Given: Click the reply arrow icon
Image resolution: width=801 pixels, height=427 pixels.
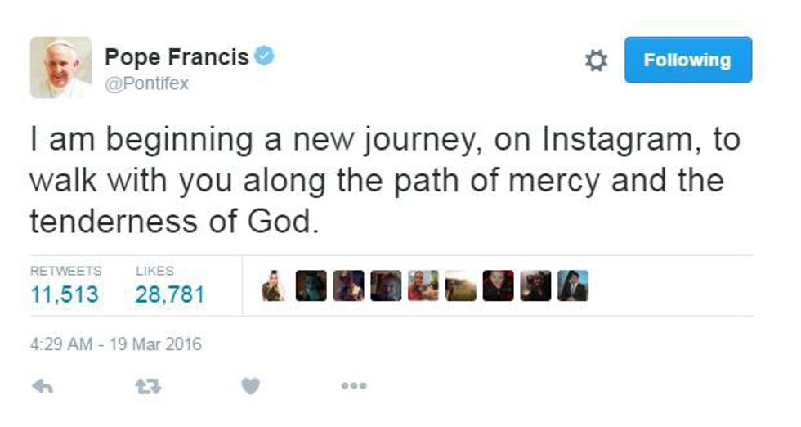Looking at the screenshot, I should pos(43,386).
